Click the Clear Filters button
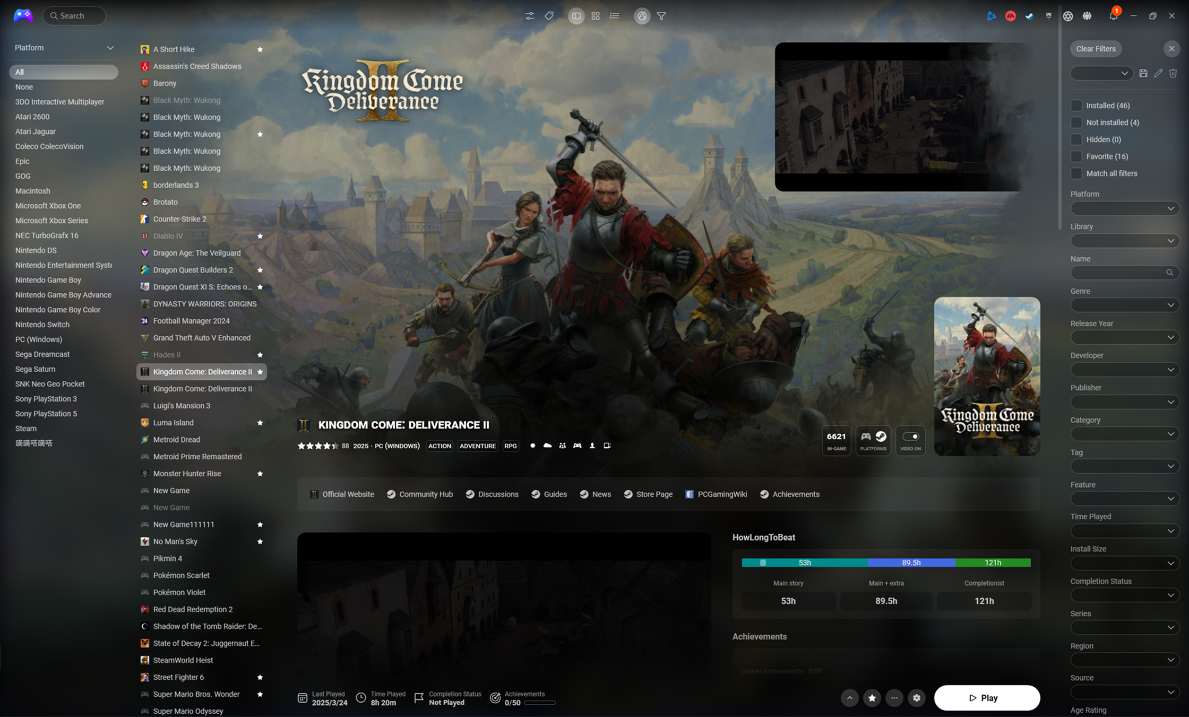The image size is (1189, 717). (1096, 49)
